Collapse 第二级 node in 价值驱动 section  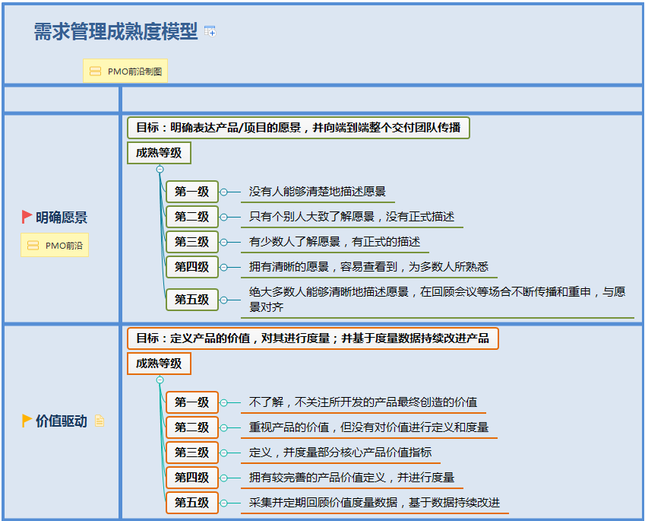(x=223, y=428)
